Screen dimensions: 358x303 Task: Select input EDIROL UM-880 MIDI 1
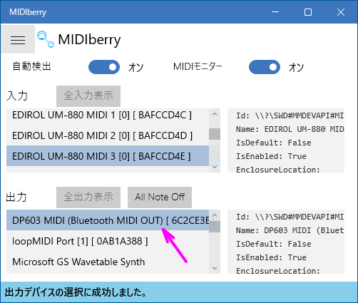click(x=108, y=115)
